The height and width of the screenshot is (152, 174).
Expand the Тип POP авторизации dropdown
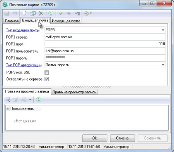point(163,65)
